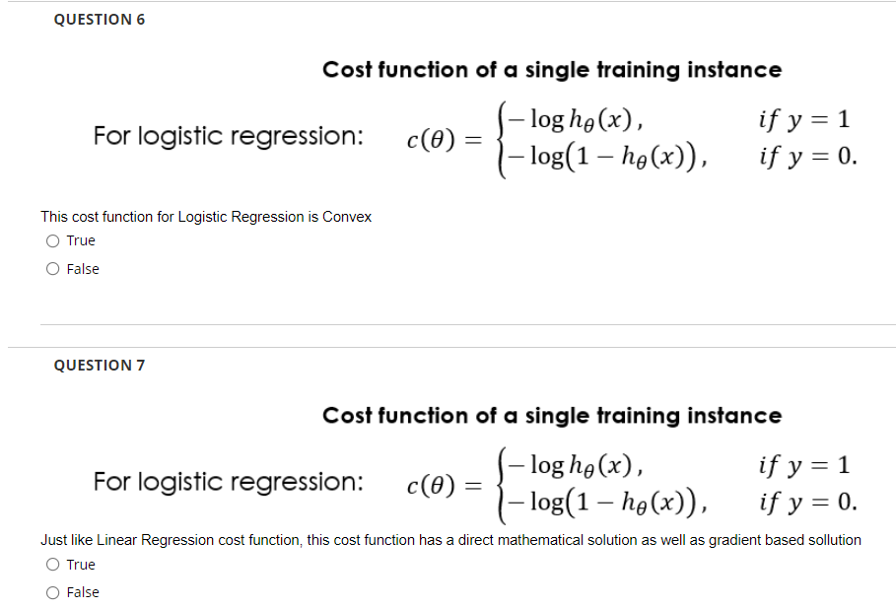Select False for Question 7 solution statement

(x=52, y=591)
